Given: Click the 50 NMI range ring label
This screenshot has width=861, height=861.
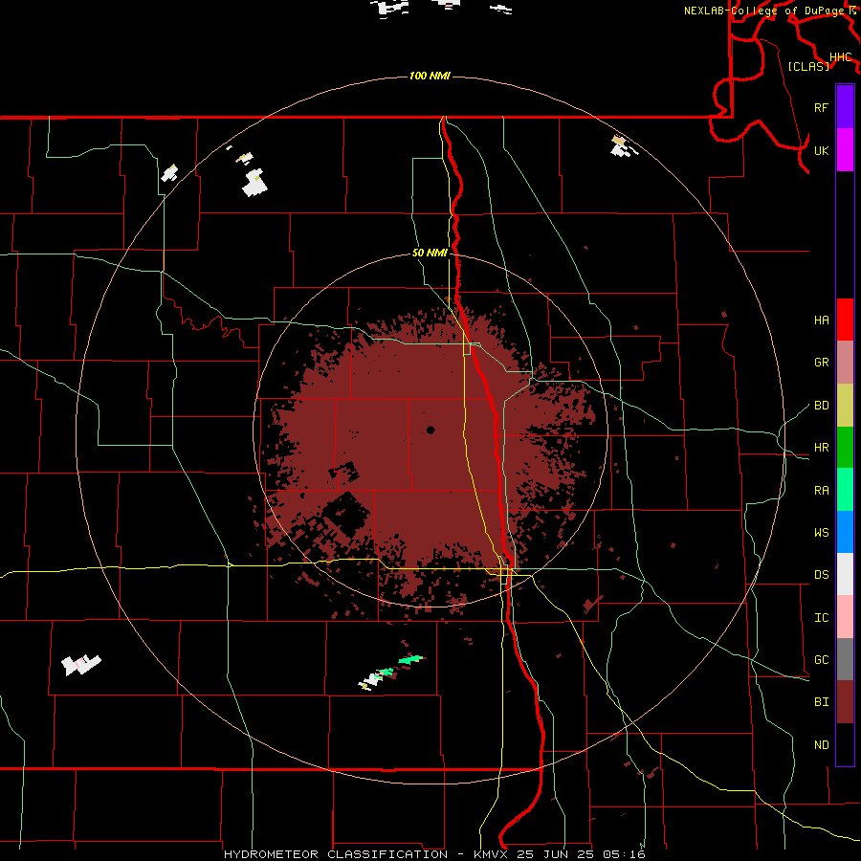Looking at the screenshot, I should click(x=430, y=253).
